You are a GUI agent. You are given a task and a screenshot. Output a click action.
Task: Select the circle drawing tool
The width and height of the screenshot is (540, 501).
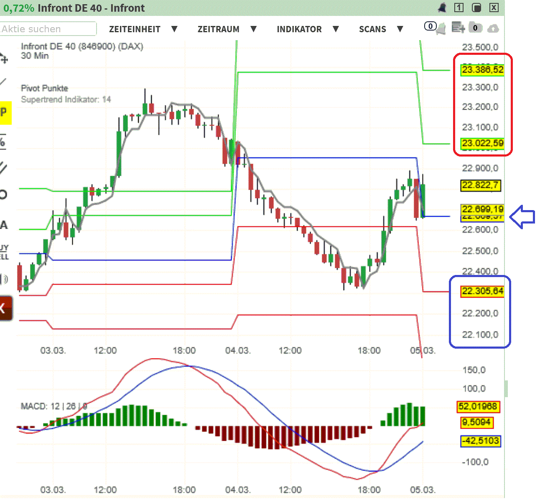(4, 193)
